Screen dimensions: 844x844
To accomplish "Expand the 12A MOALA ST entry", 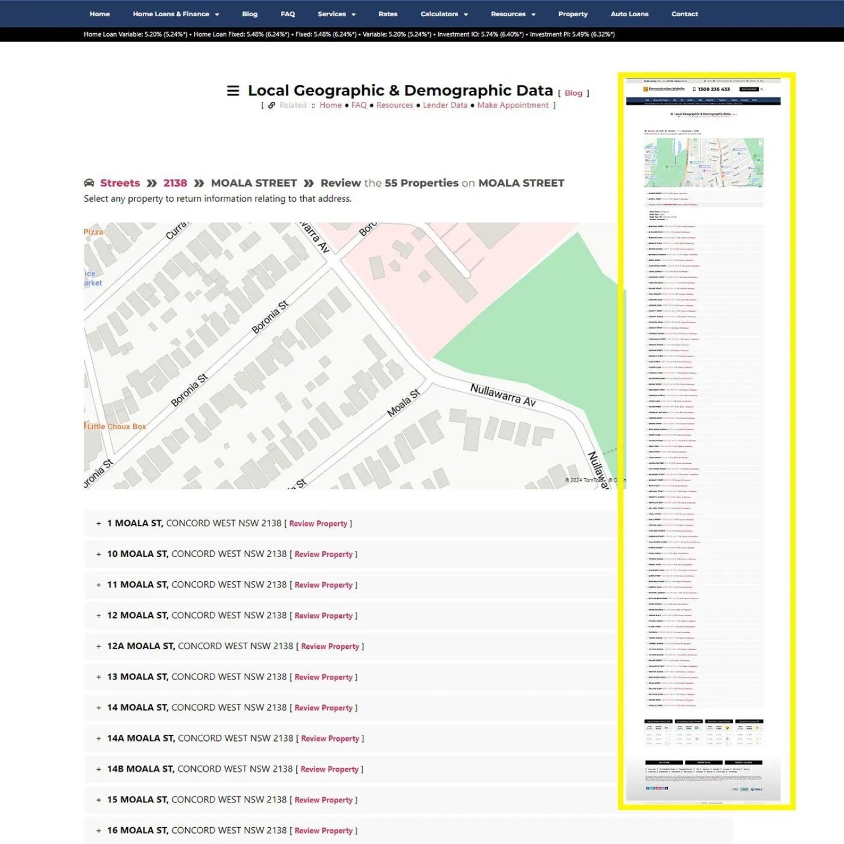I will (x=98, y=647).
